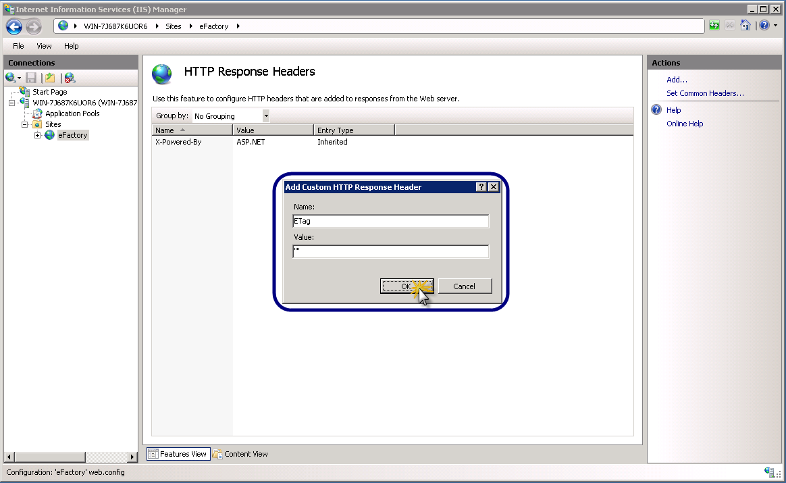The image size is (786, 483).
Task: Click the Sites folder icon
Action: [x=37, y=124]
